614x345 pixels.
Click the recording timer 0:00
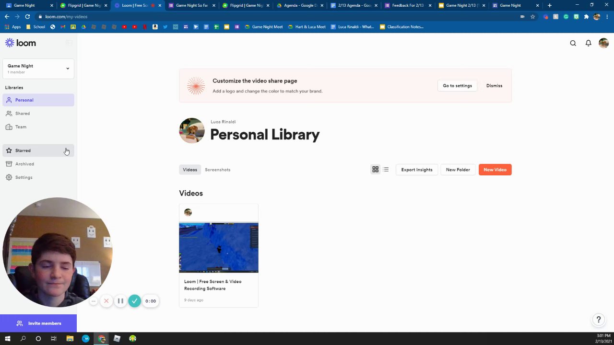pyautogui.click(x=151, y=301)
